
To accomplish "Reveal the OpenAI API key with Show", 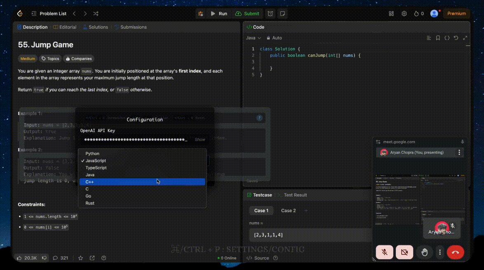I will [x=200, y=140].
